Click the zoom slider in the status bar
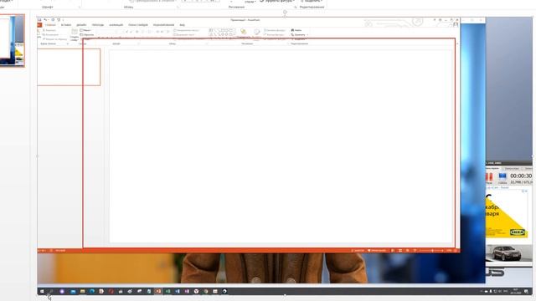The height and width of the screenshot is (301, 536). [x=432, y=251]
